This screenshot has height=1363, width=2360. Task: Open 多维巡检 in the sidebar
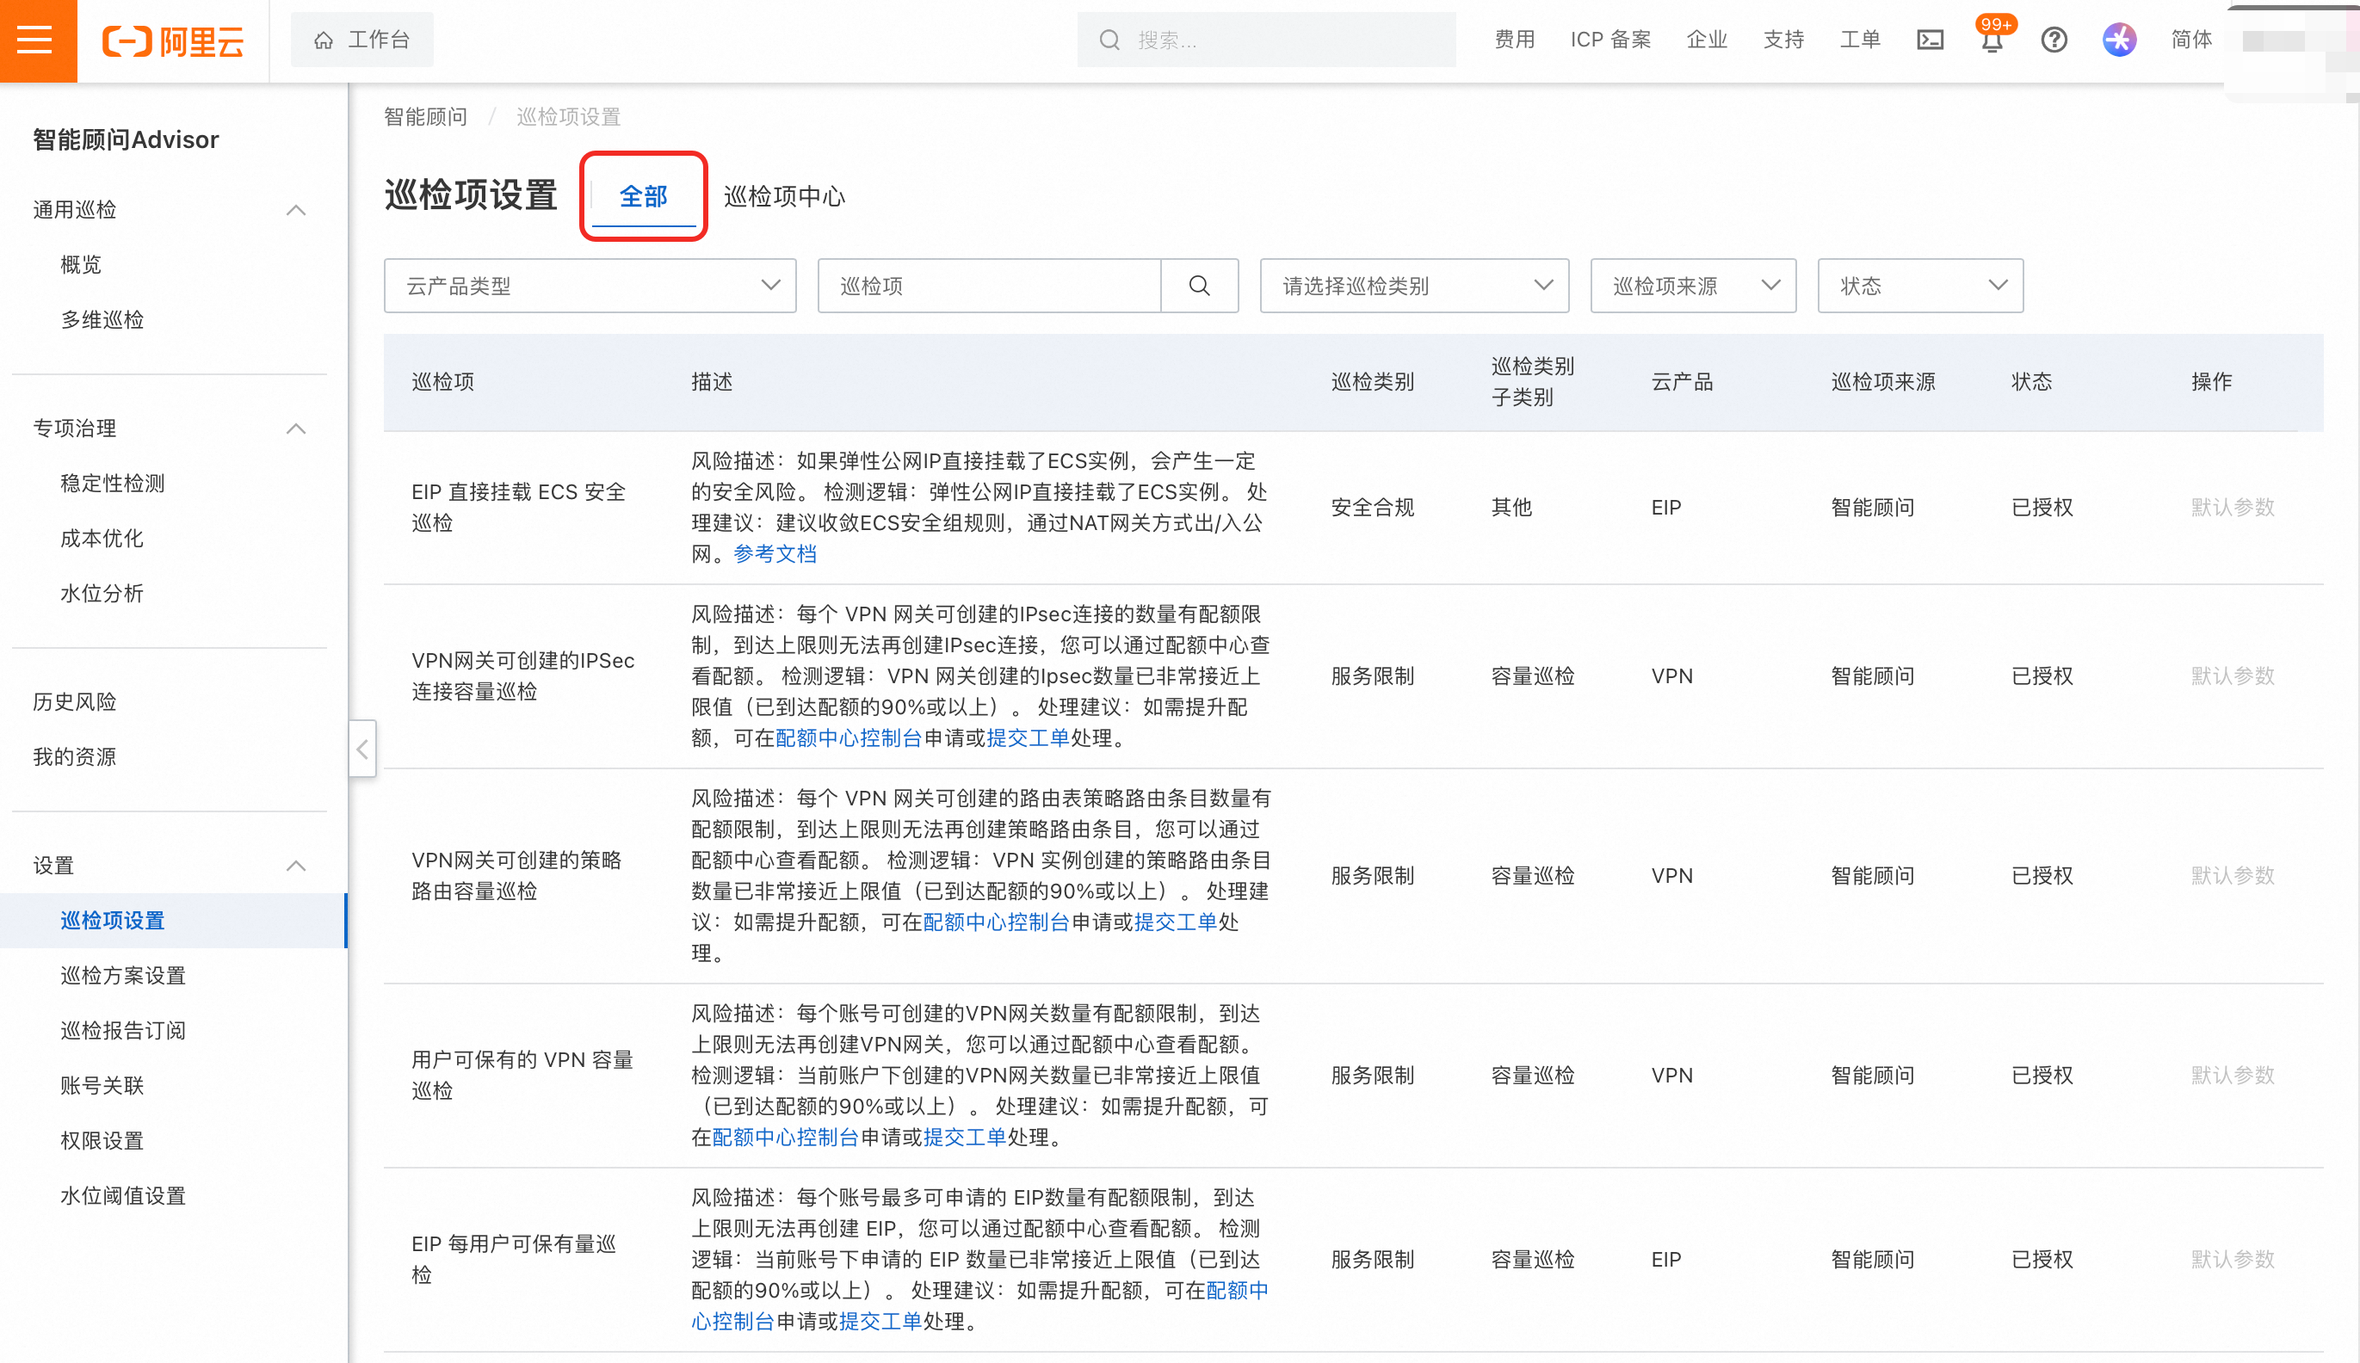point(102,320)
